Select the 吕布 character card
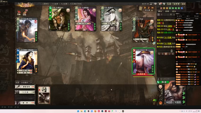The image size is (201, 113). click(x=143, y=30)
